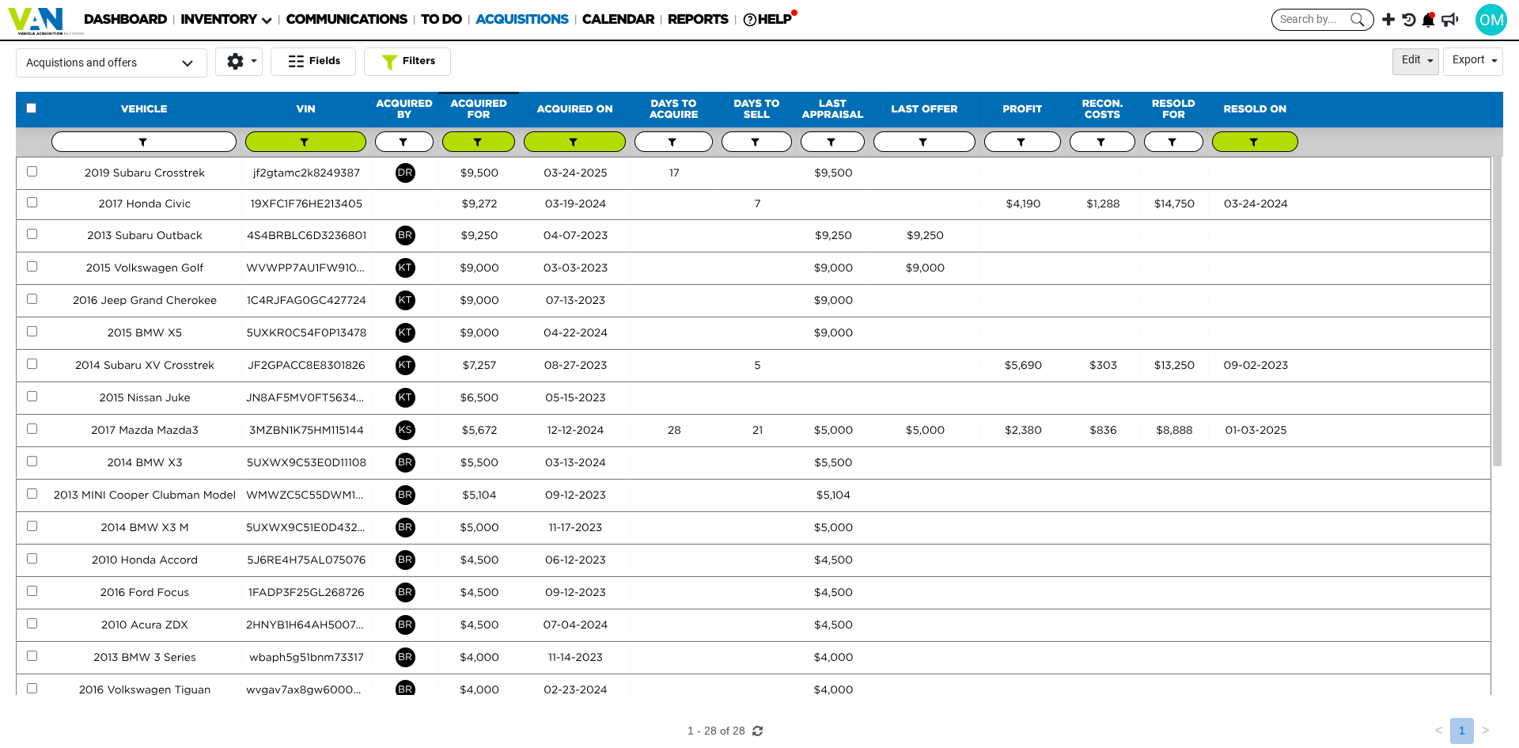The height and width of the screenshot is (748, 1519).
Task: Open the gear settings menu
Action: (x=238, y=61)
